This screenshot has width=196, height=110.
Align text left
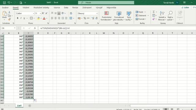[x=52, y=18]
